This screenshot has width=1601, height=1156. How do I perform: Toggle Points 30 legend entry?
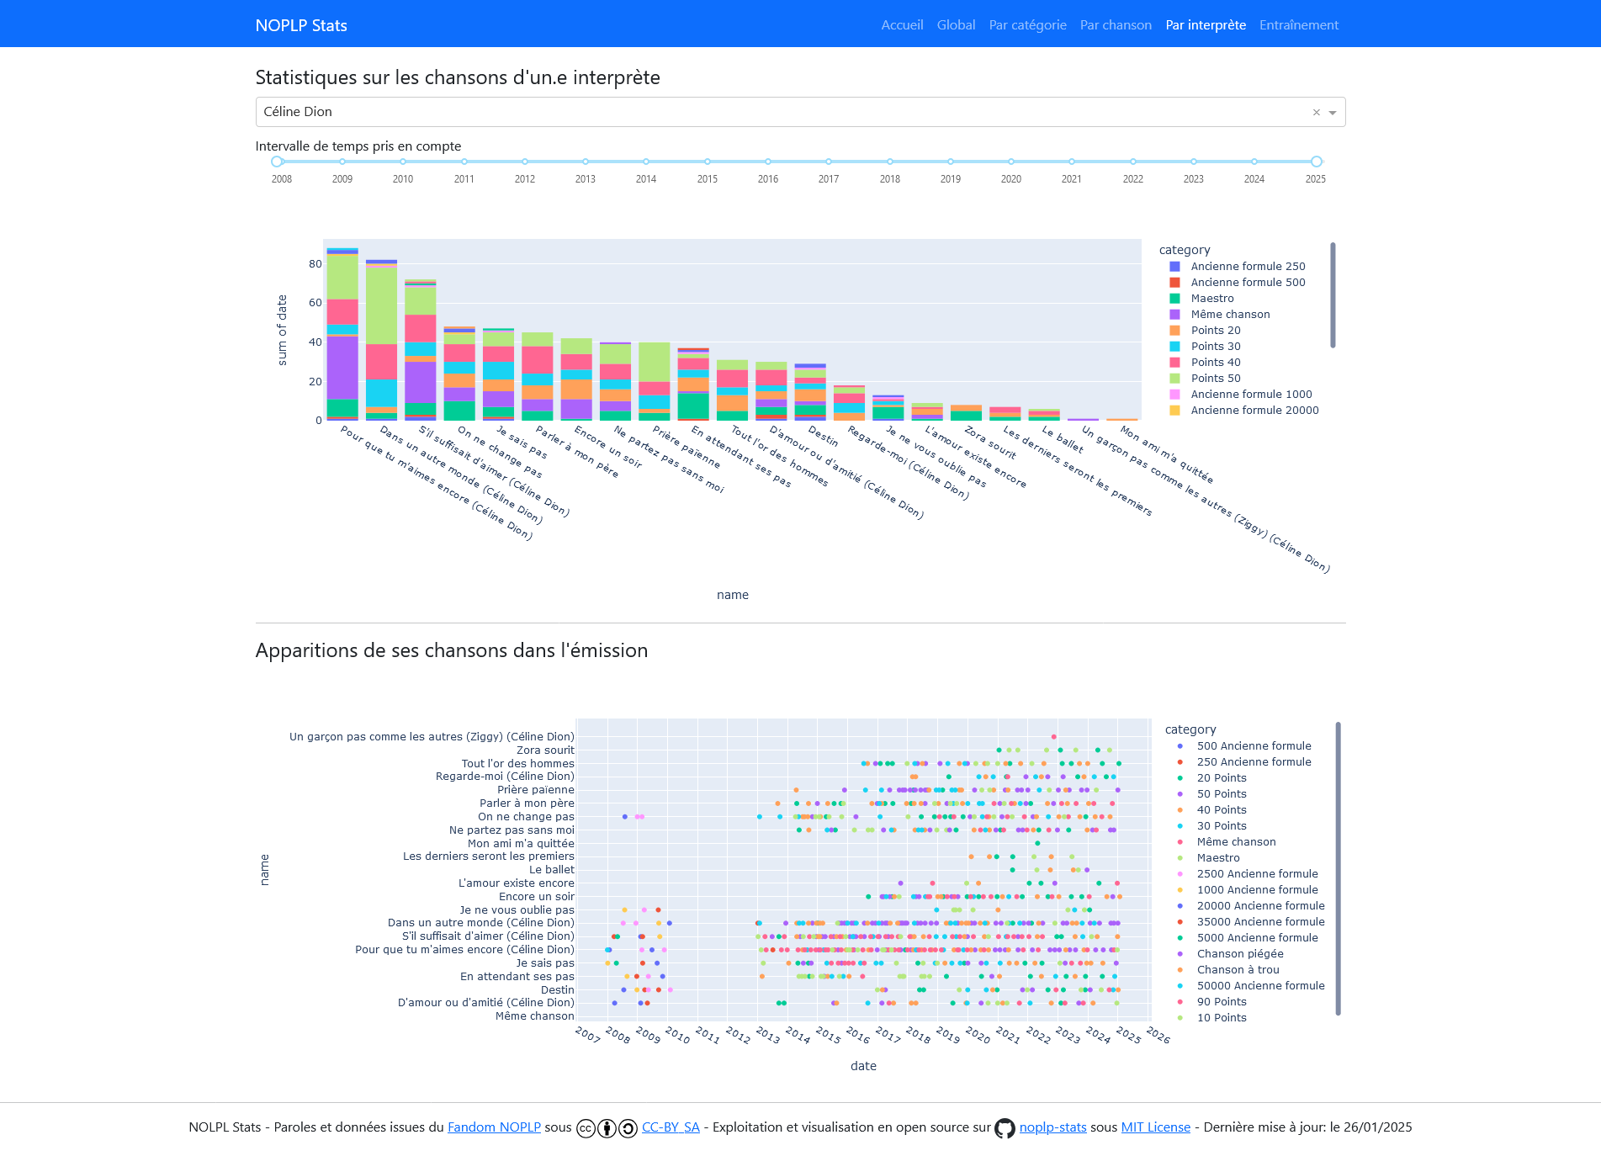[1205, 347]
